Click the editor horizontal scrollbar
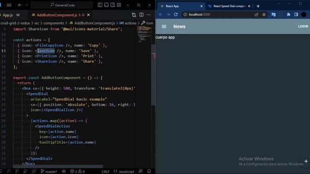 click(58, 166)
